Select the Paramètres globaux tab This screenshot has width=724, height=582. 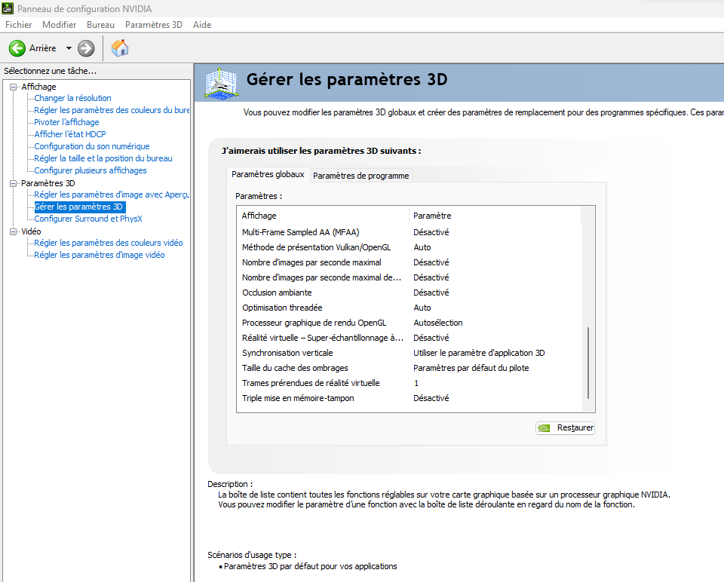(268, 174)
